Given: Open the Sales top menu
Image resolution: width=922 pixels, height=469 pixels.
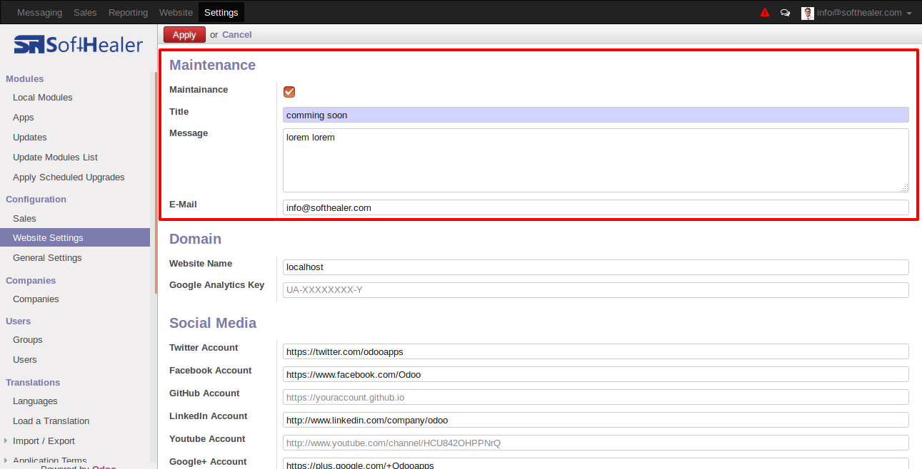Looking at the screenshot, I should 86,12.
